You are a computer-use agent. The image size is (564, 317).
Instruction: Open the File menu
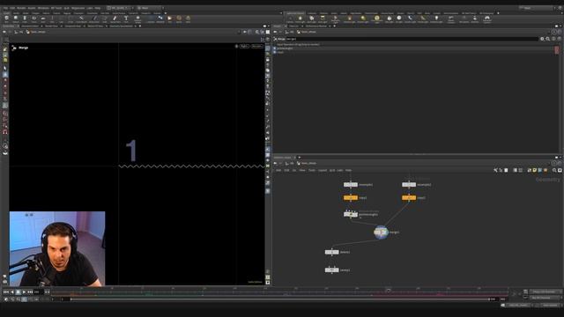click(x=5, y=8)
